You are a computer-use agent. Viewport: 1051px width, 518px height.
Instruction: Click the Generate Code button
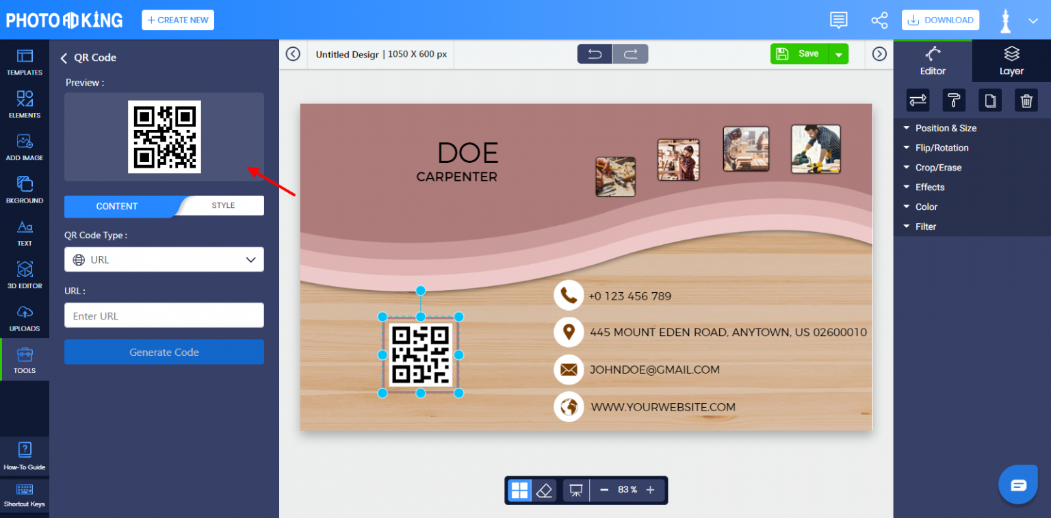[x=164, y=352]
